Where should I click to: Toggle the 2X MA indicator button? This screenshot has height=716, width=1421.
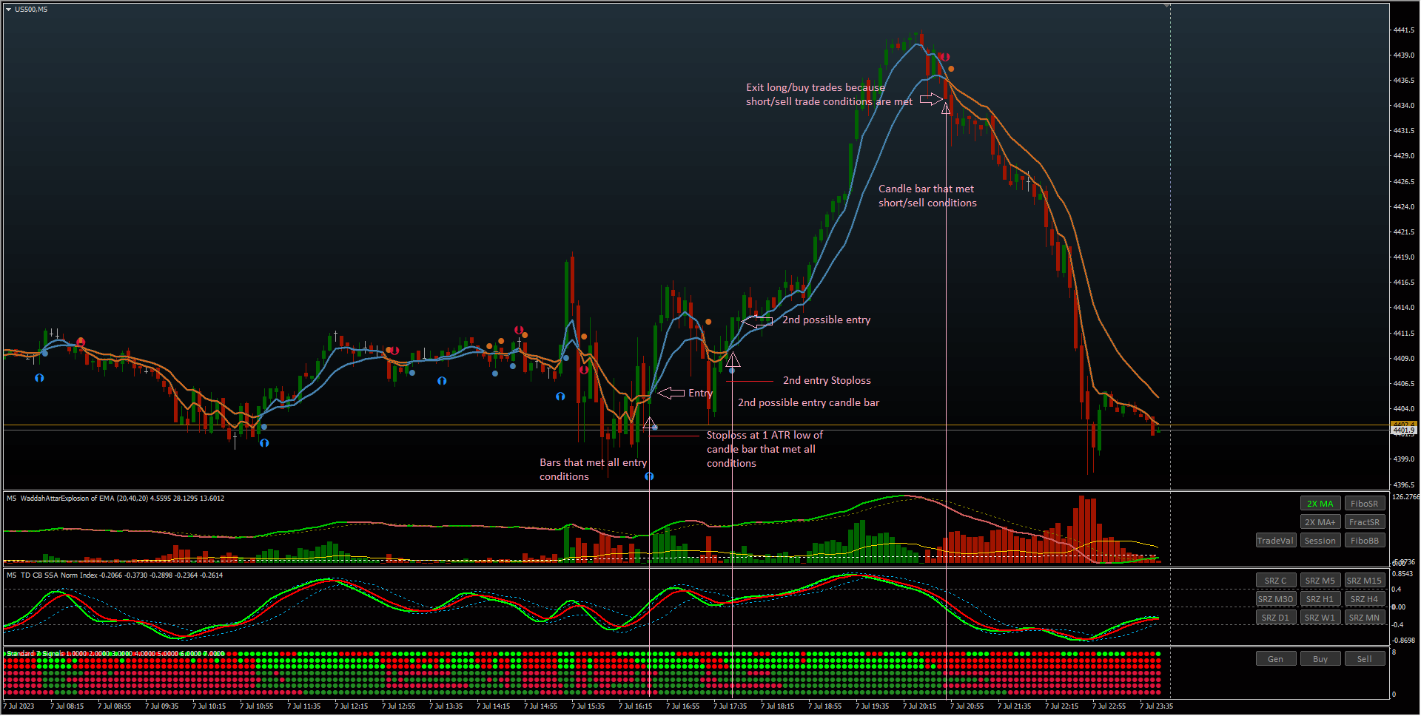pyautogui.click(x=1320, y=504)
